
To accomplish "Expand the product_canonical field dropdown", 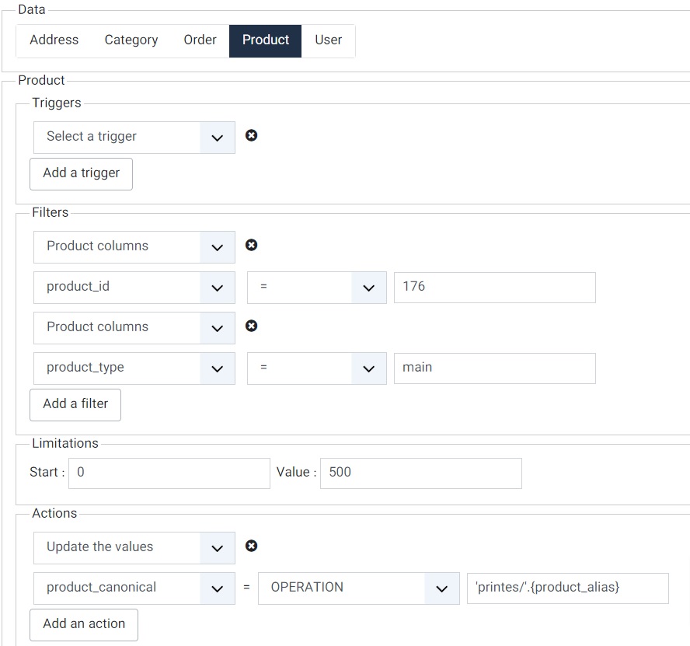I will pos(134,588).
